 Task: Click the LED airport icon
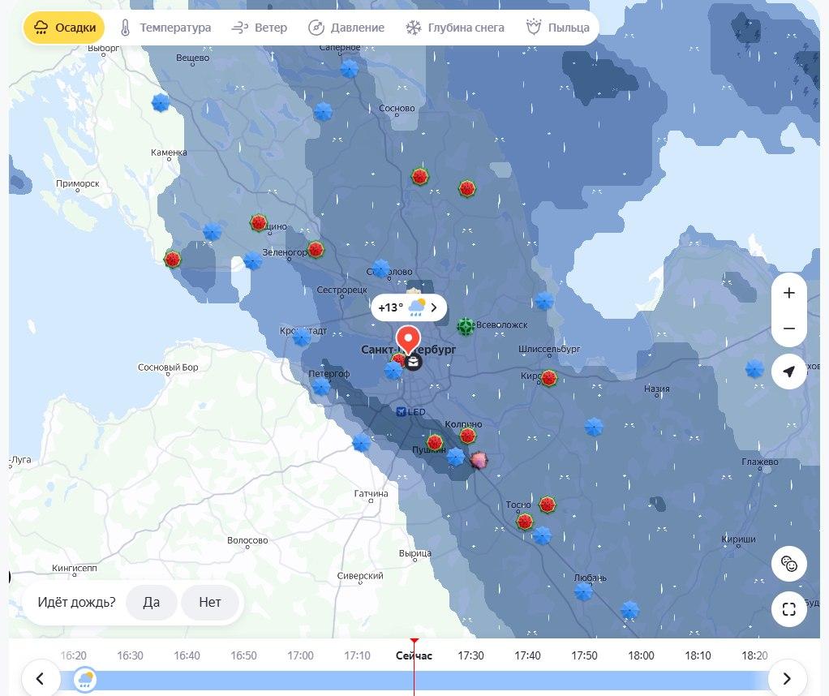coord(402,411)
